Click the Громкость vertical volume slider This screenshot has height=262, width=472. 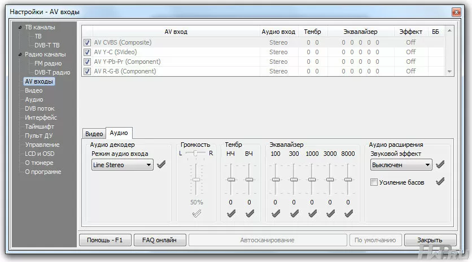(x=196, y=180)
